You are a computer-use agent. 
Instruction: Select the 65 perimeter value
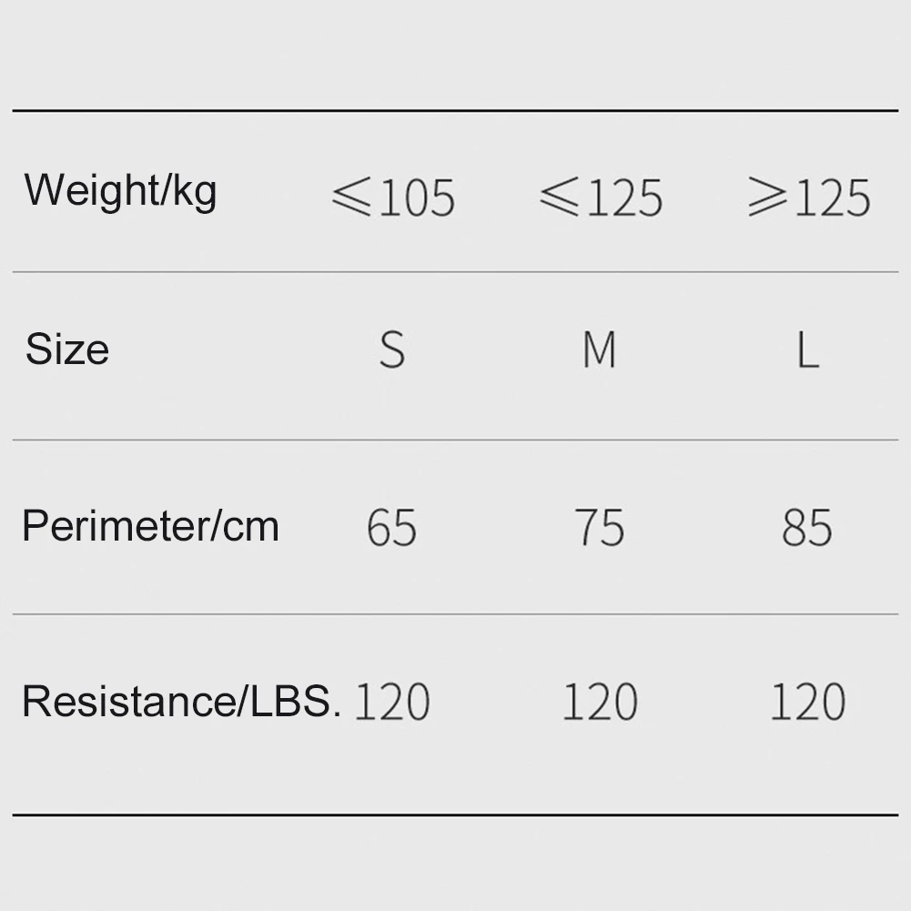point(392,528)
